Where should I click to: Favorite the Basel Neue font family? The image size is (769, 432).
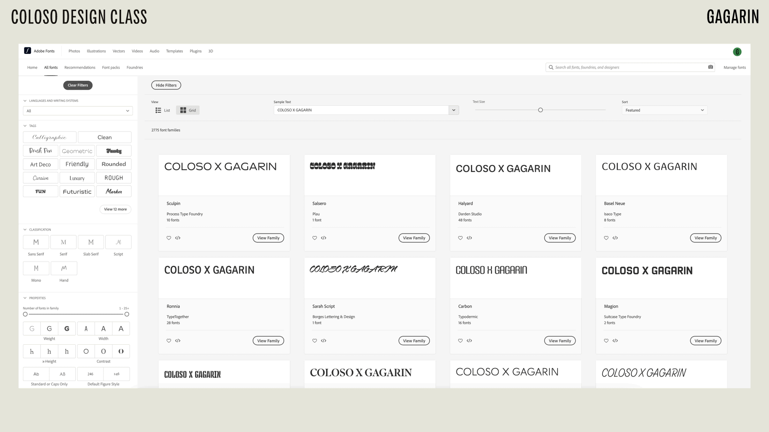pyautogui.click(x=606, y=238)
